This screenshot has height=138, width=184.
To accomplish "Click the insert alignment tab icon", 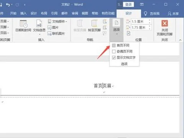I will [x=128, y=33].
